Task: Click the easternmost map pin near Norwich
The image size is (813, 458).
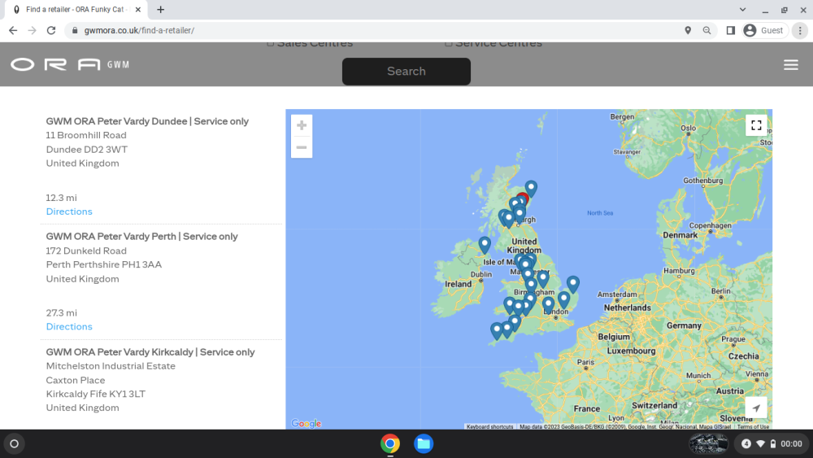Action: (x=572, y=284)
